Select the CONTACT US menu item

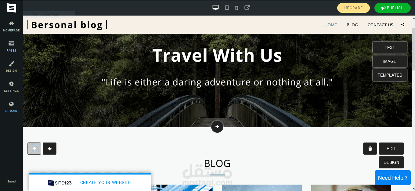(380, 25)
